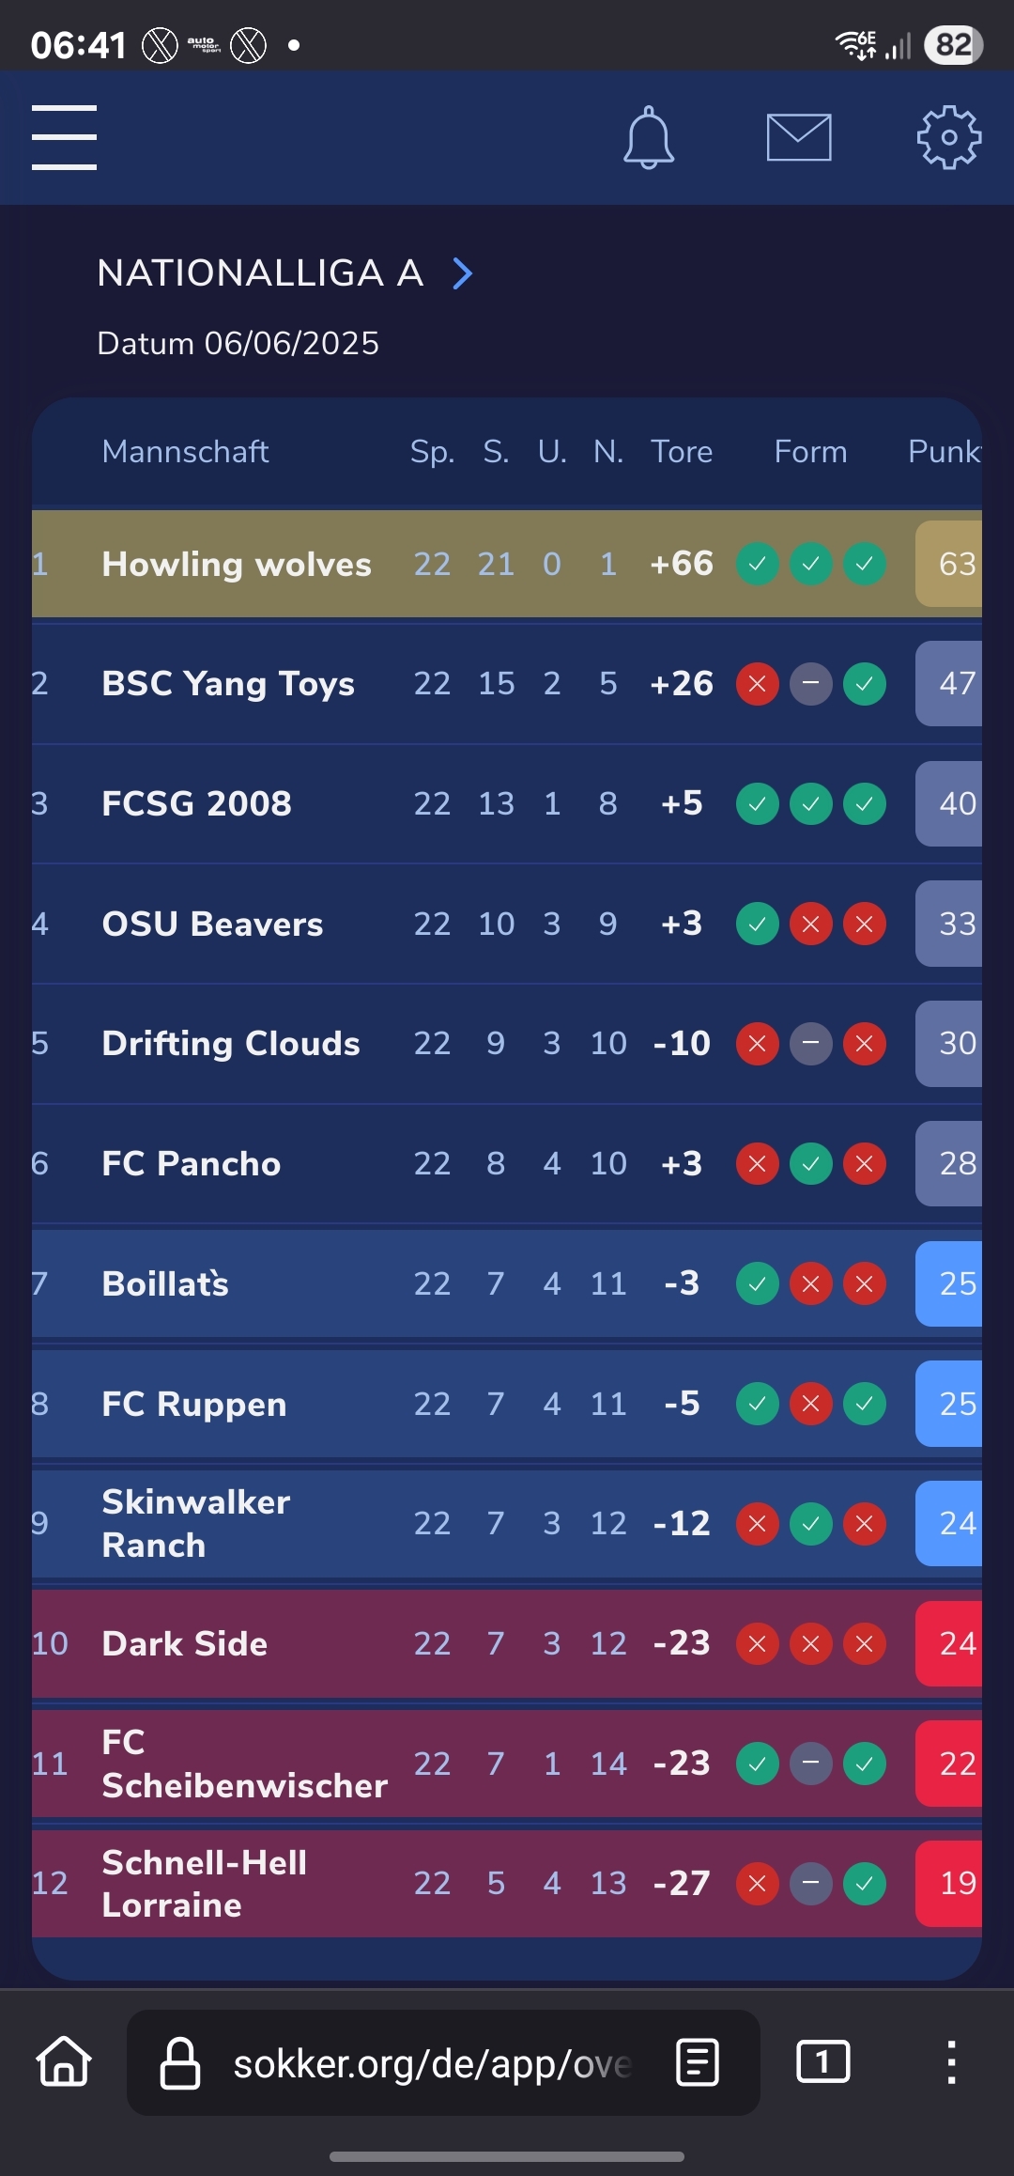
Task: Open reader mode icon in address bar
Action: [698, 2062]
